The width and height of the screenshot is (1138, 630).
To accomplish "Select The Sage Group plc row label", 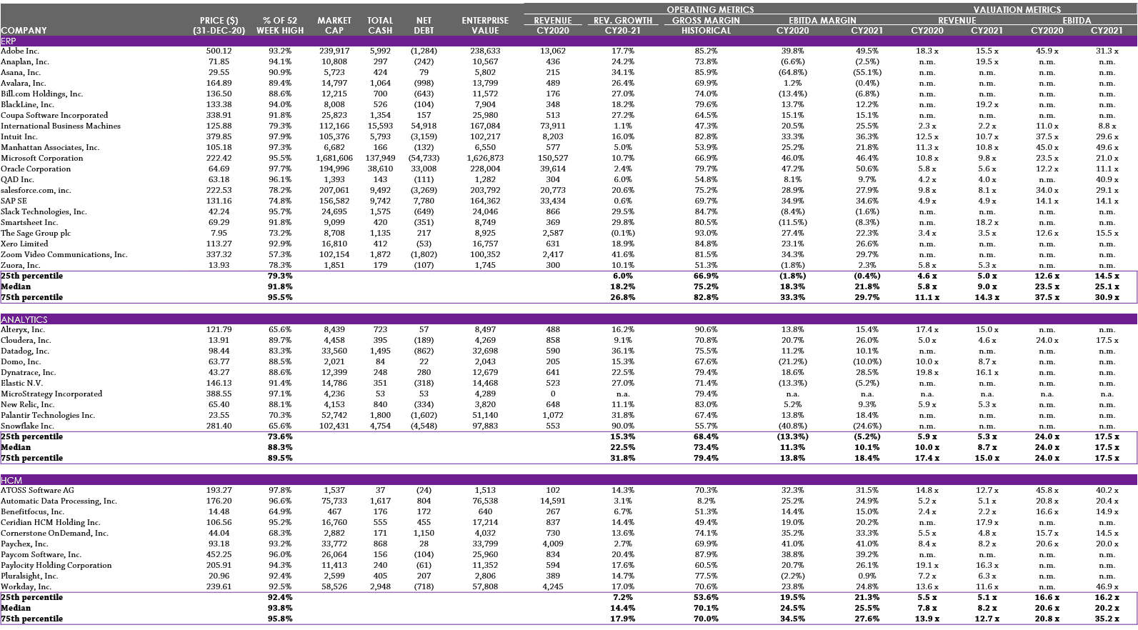I will click(36, 234).
